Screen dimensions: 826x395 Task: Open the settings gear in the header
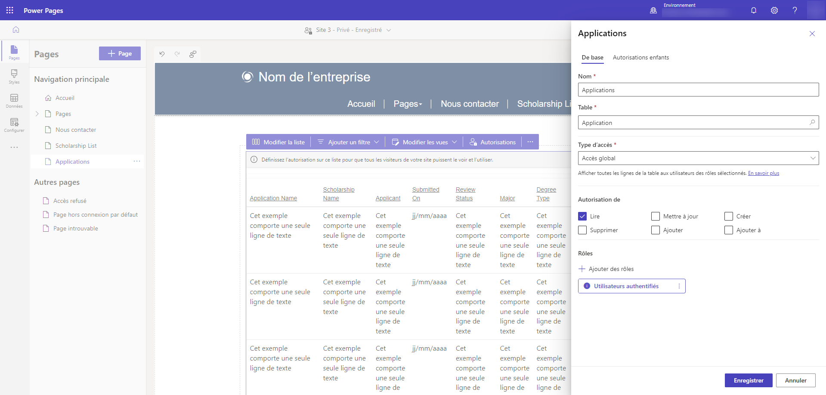click(774, 10)
